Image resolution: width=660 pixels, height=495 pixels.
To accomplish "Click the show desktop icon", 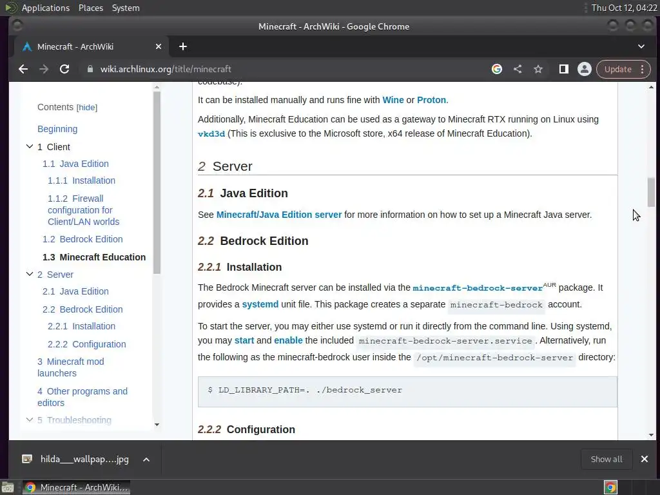I will point(8,487).
